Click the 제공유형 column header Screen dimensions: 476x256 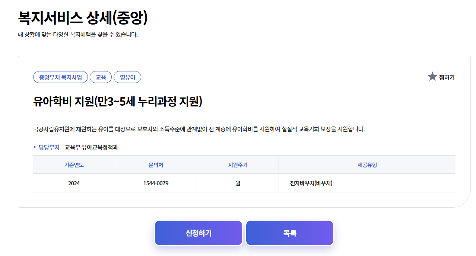pyautogui.click(x=367, y=164)
